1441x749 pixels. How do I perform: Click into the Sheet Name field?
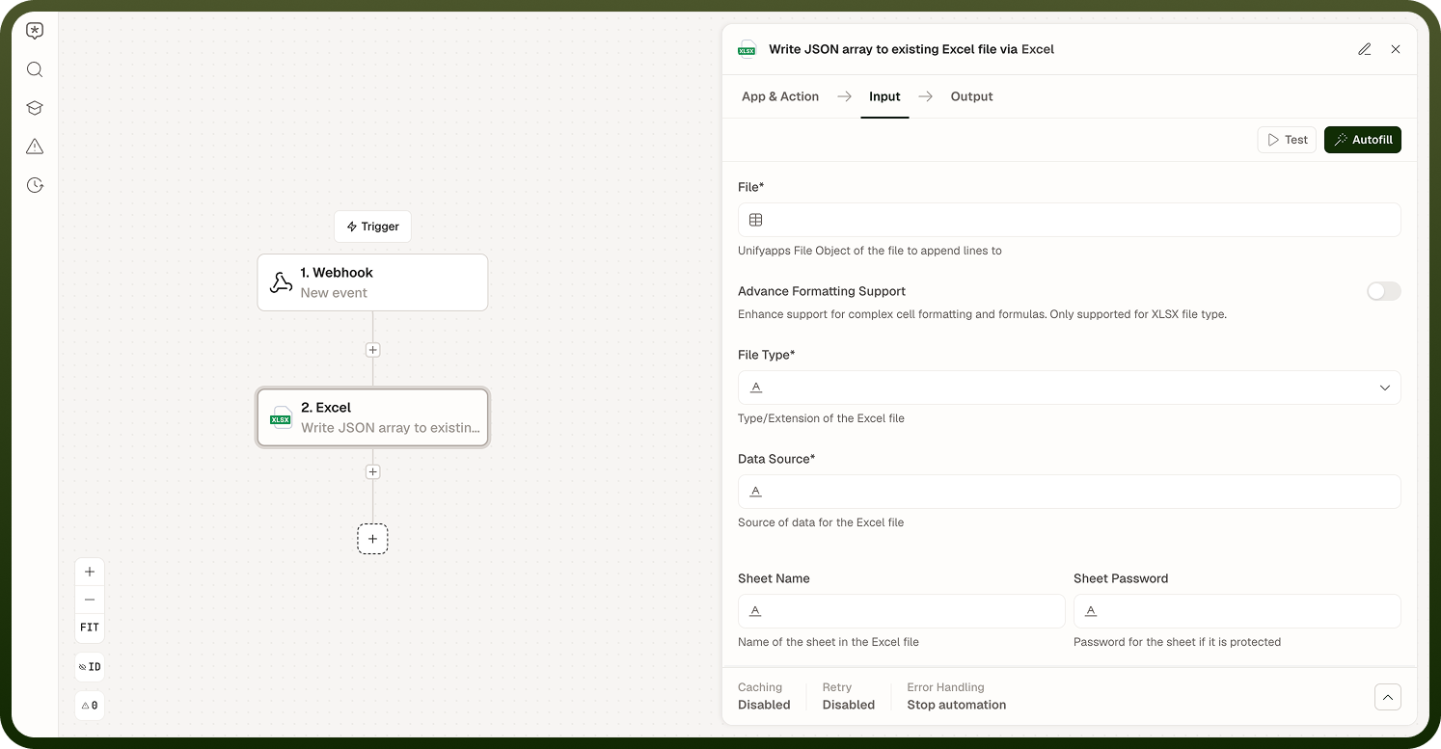click(x=902, y=611)
